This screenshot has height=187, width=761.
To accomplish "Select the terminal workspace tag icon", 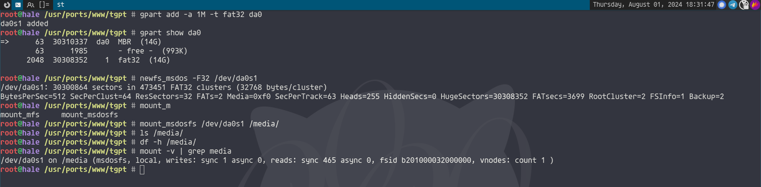I will point(18,5).
